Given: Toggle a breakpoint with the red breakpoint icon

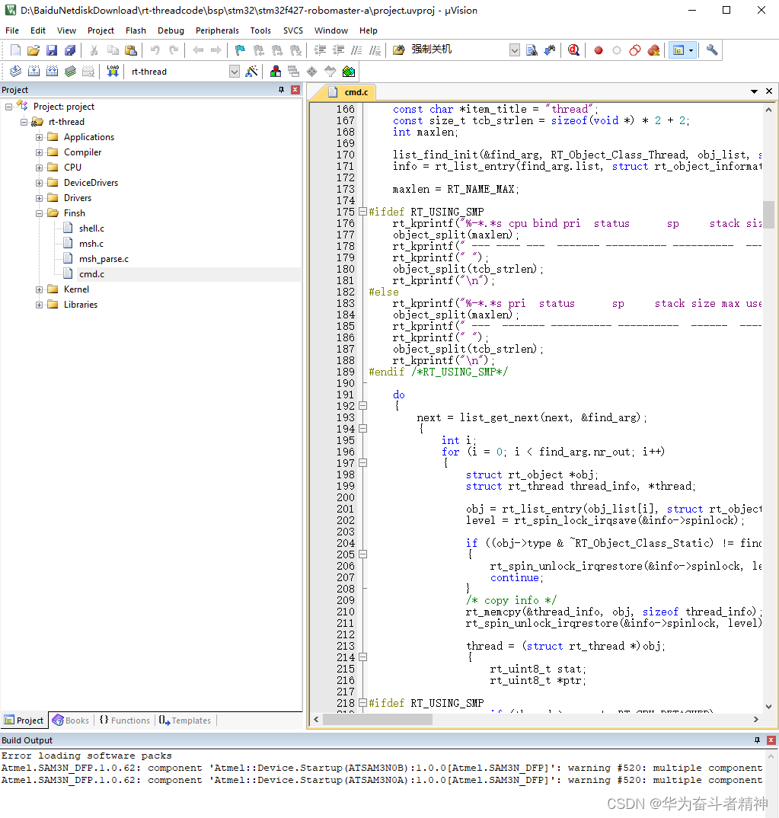Looking at the screenshot, I should coord(598,50).
